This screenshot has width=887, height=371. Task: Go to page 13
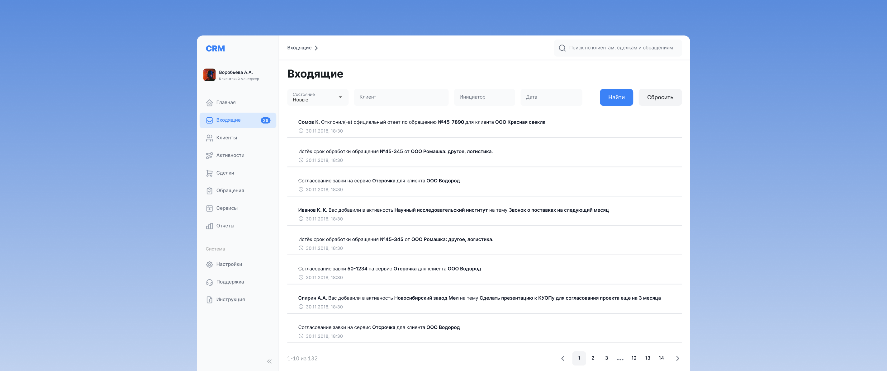click(x=647, y=358)
